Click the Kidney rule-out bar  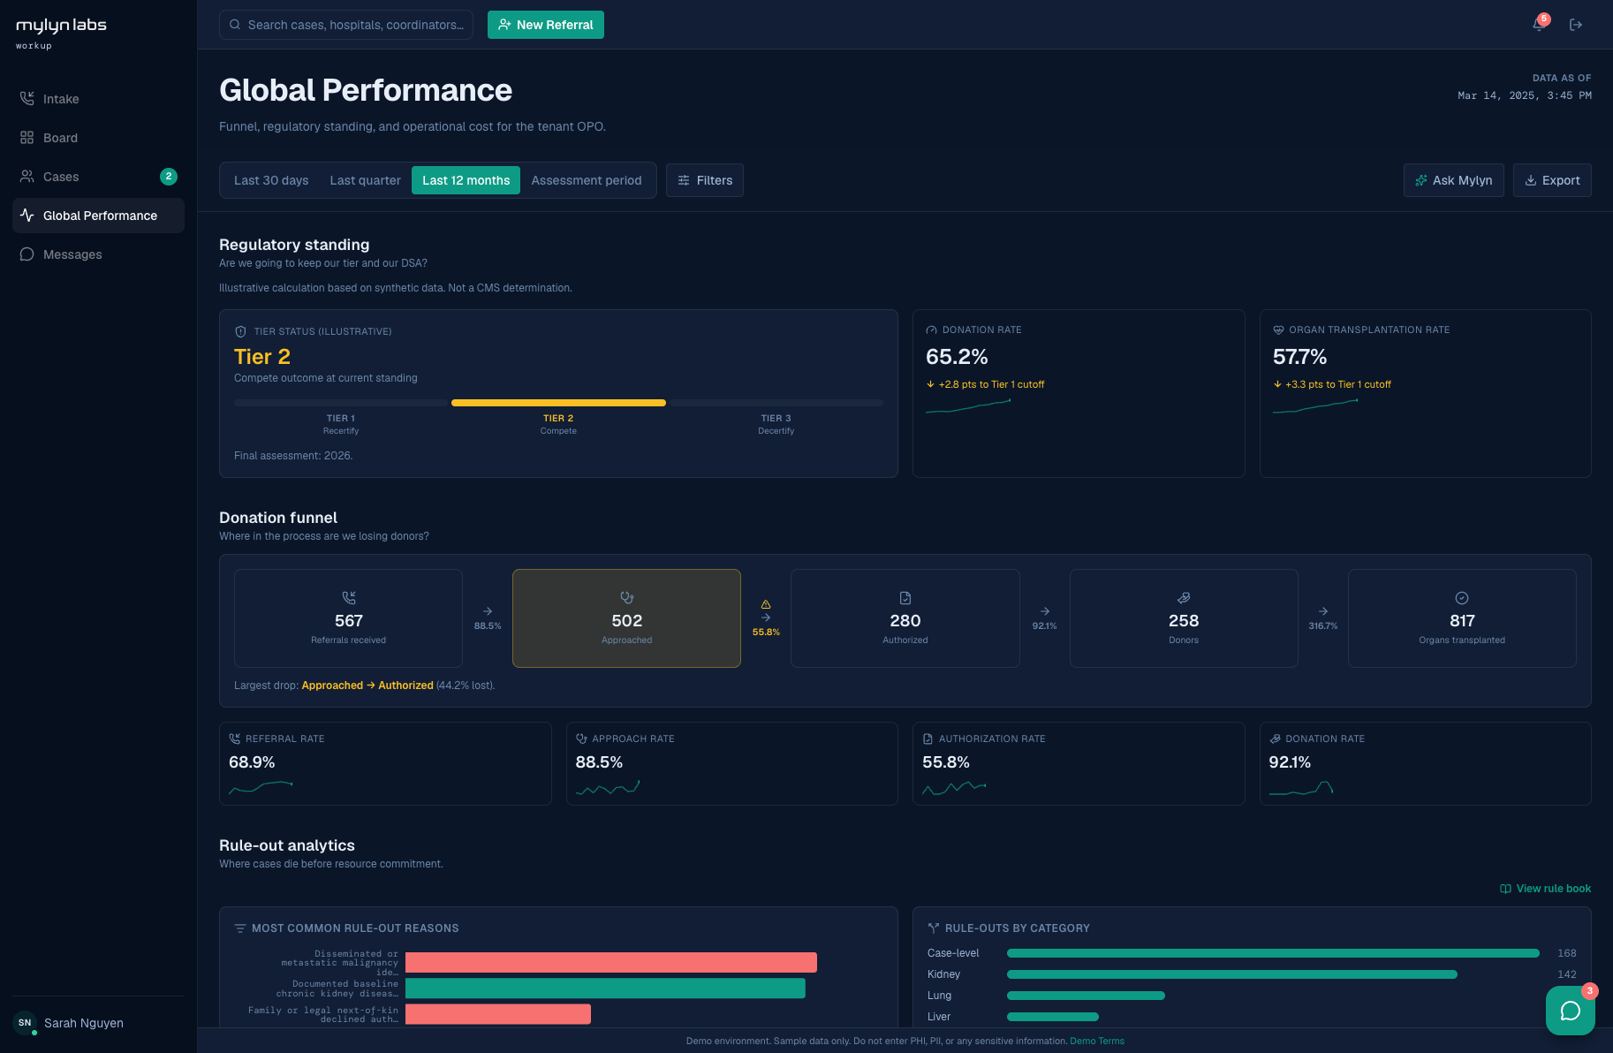(1232, 974)
